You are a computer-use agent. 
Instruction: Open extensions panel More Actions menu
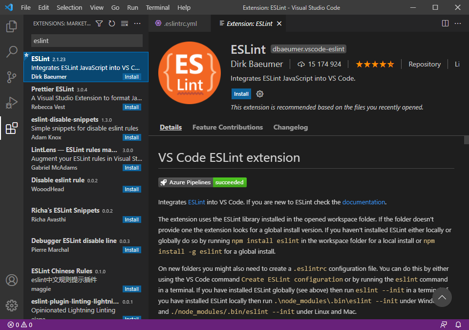(x=137, y=23)
